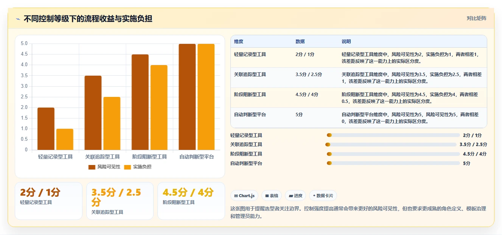Click the 自动判断型平台 progress bar
The width and height of the screenshot is (502, 235).
pyautogui.click(x=393, y=163)
